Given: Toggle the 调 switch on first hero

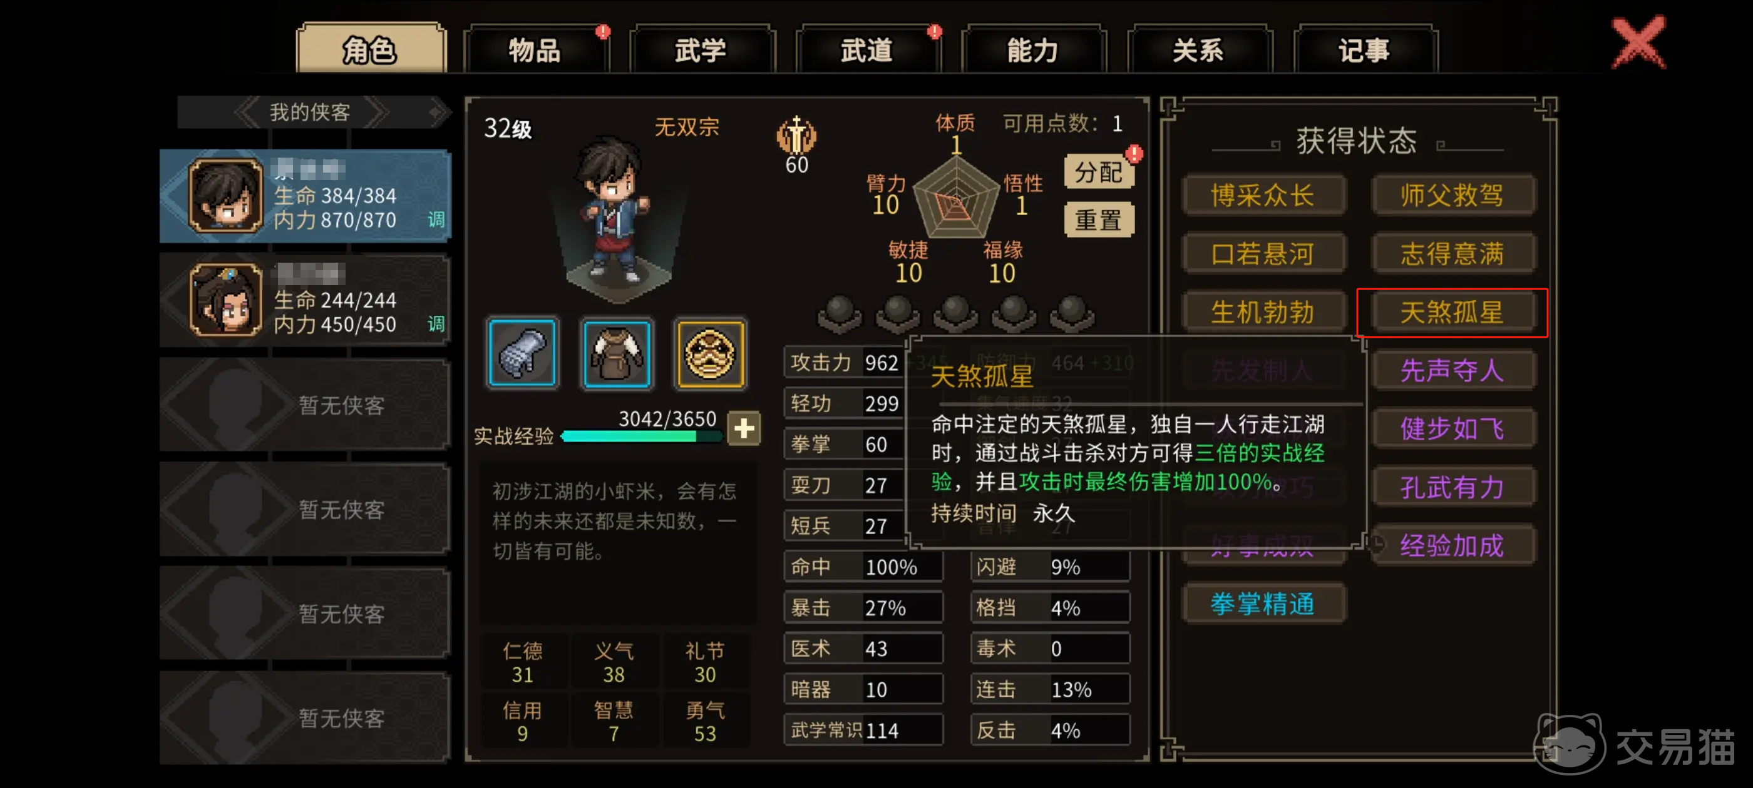Looking at the screenshot, I should click(436, 220).
